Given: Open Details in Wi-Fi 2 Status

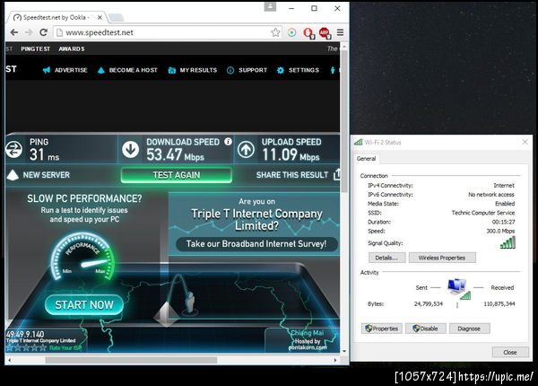Looking at the screenshot, I should [386, 258].
